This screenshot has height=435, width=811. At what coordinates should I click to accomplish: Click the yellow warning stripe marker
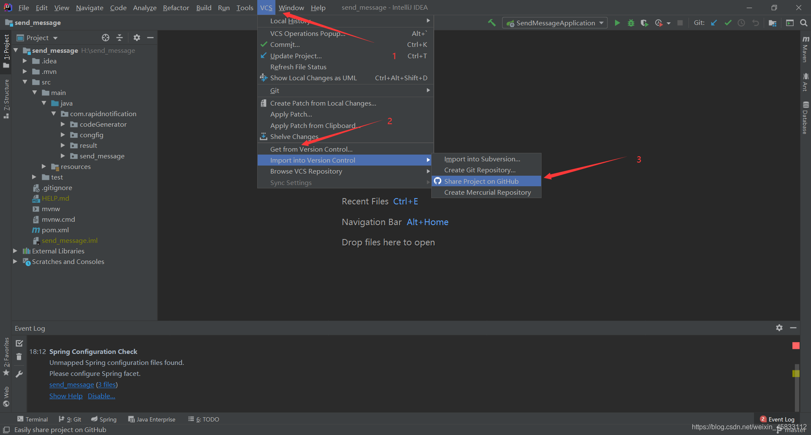click(x=796, y=373)
